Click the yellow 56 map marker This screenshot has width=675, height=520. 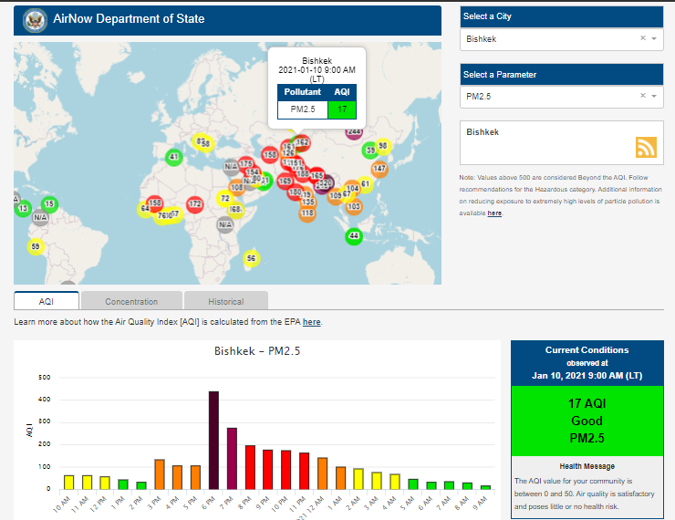pyautogui.click(x=252, y=259)
